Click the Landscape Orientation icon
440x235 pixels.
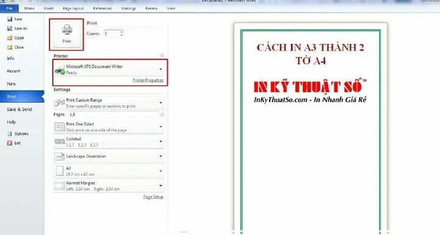pos(59,156)
